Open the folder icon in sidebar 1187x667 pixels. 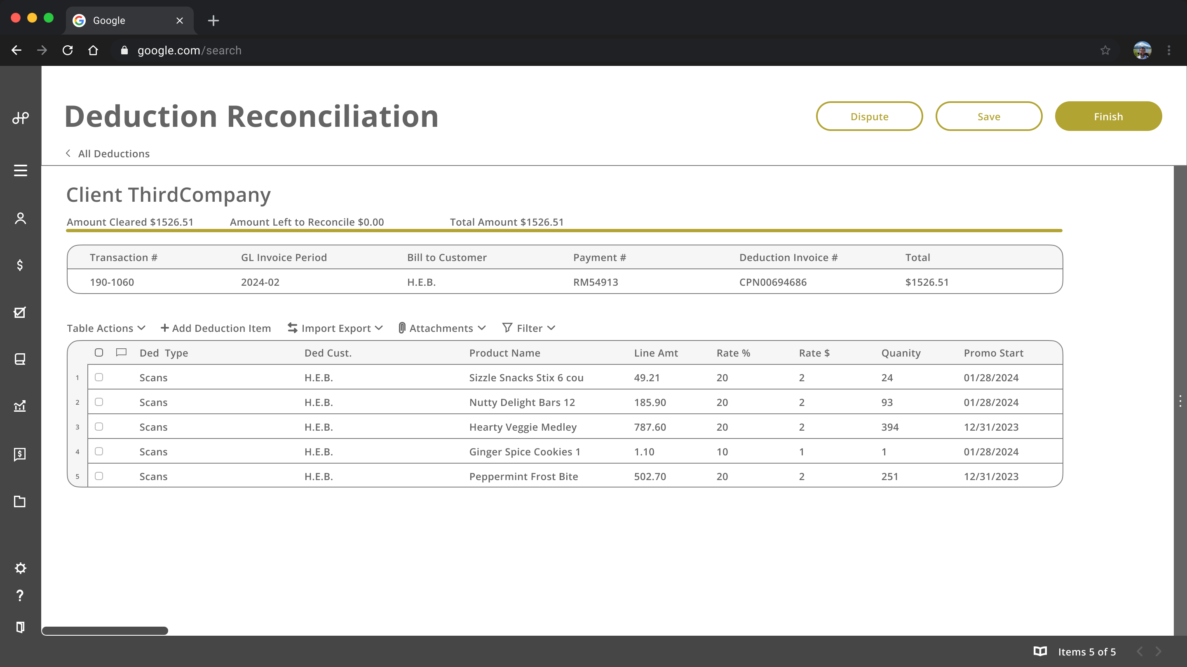tap(20, 501)
